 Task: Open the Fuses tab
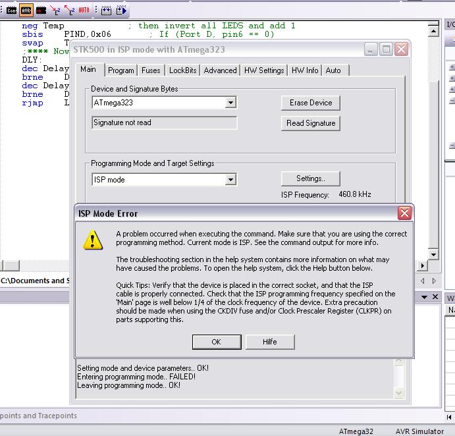point(151,70)
